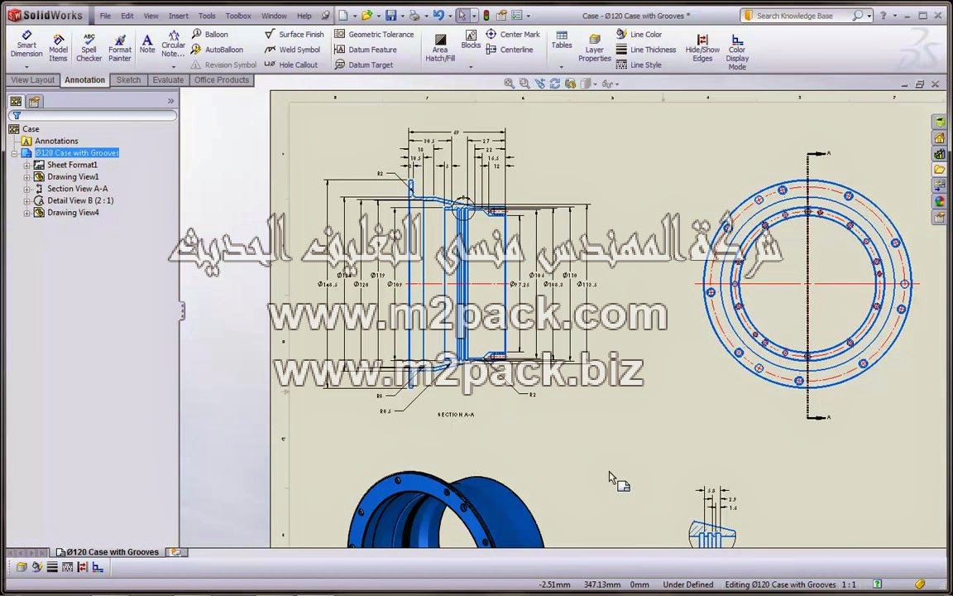953x596 pixels.
Task: Toggle Color Display Mode
Action: point(737,51)
